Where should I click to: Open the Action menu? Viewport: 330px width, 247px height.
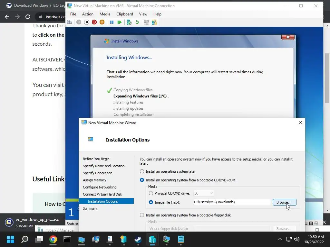pos(88,14)
